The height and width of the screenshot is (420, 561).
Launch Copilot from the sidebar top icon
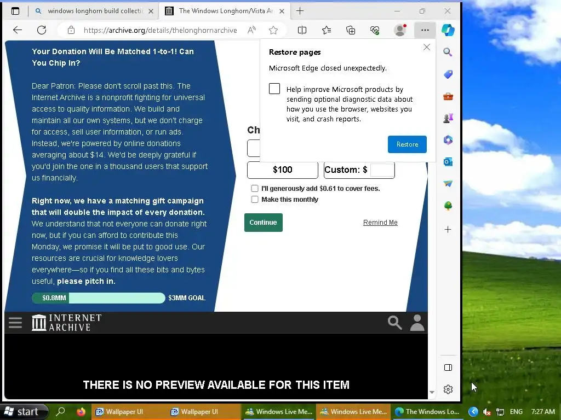[448, 30]
